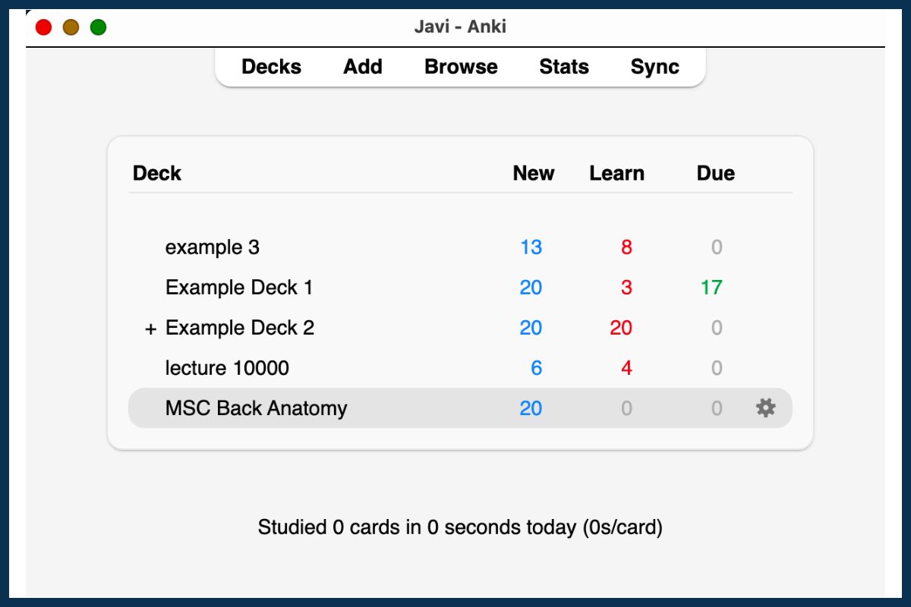This screenshot has width=911, height=607.
Task: Click the New column header
Action: point(533,173)
